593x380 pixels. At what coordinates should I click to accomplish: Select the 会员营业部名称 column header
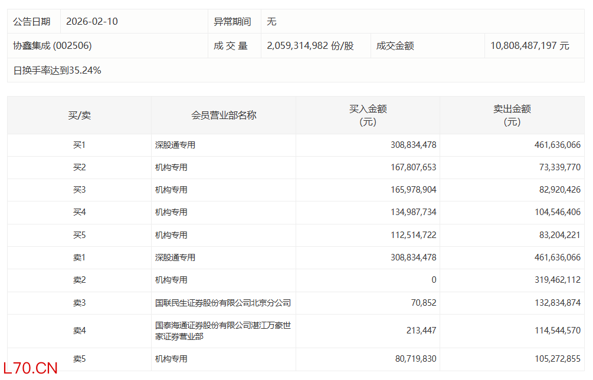[x=224, y=115]
